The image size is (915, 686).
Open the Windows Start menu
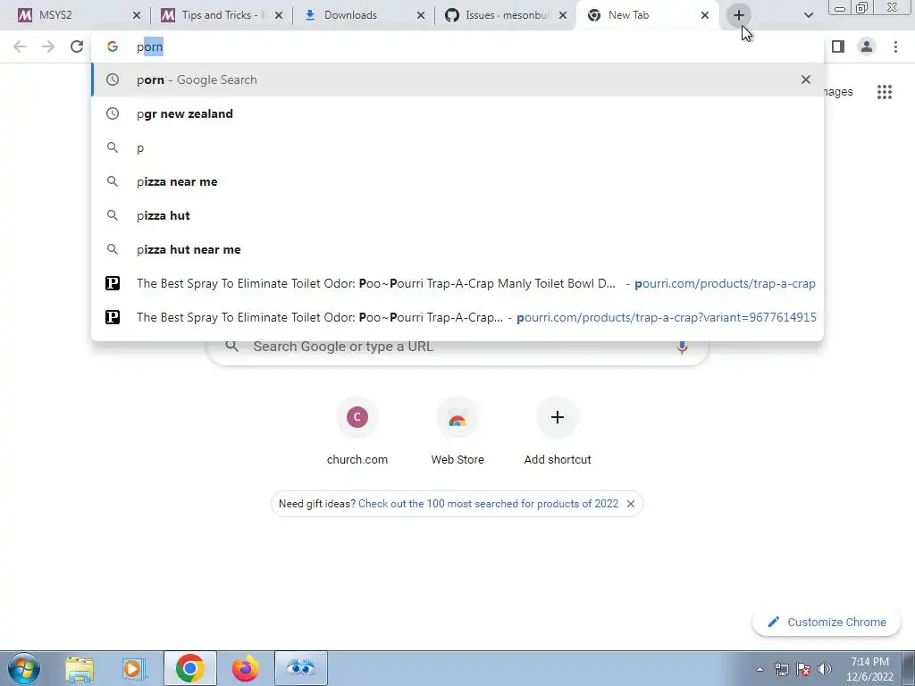pos(24,668)
